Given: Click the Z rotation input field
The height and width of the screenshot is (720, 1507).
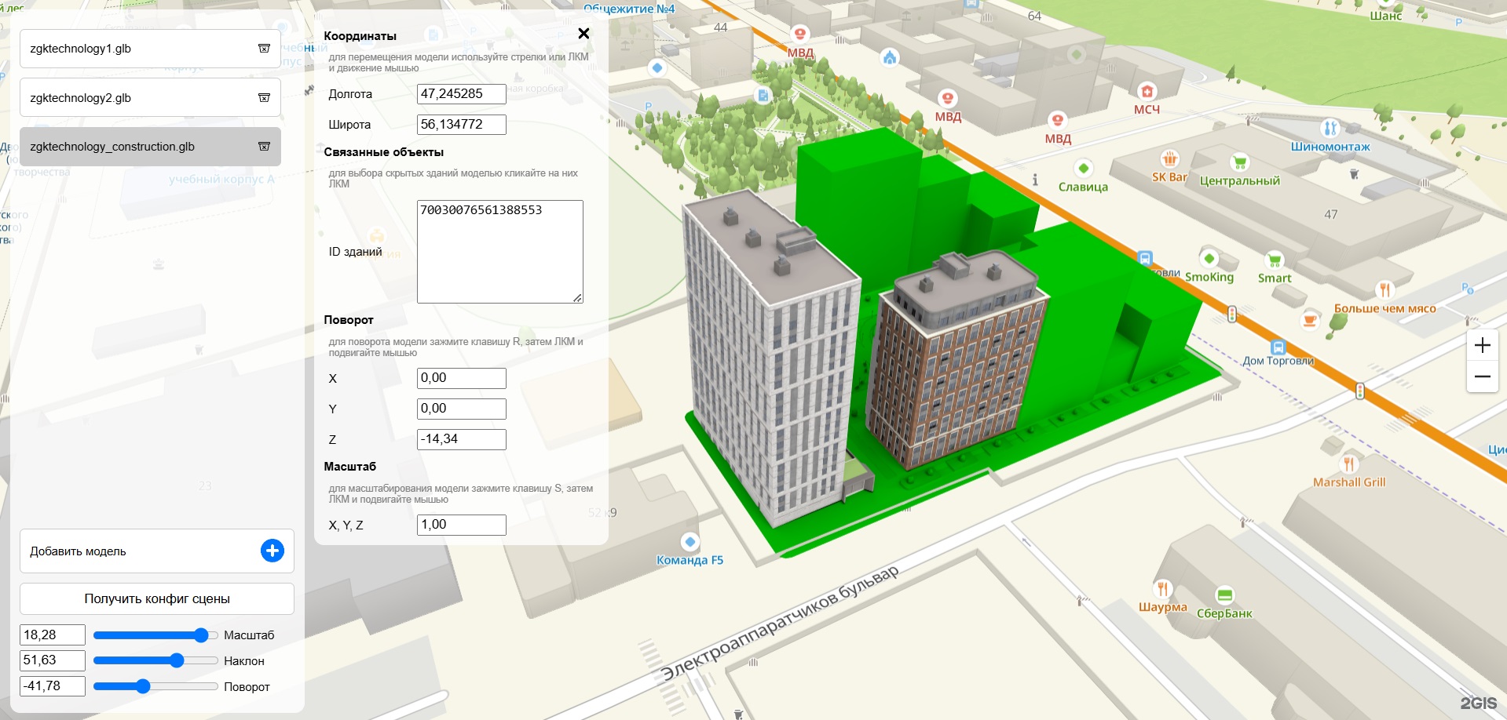Looking at the screenshot, I should click(461, 439).
